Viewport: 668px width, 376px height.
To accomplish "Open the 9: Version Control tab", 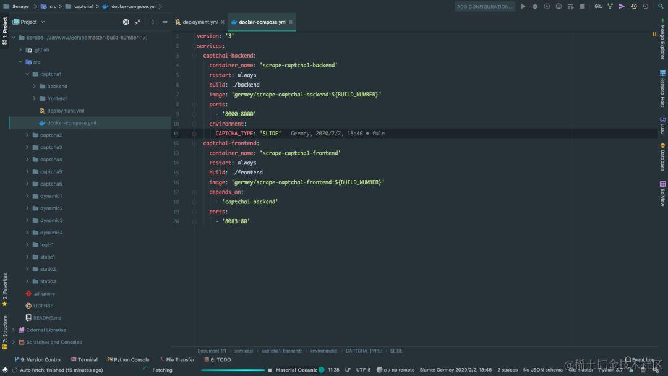I will (38, 360).
